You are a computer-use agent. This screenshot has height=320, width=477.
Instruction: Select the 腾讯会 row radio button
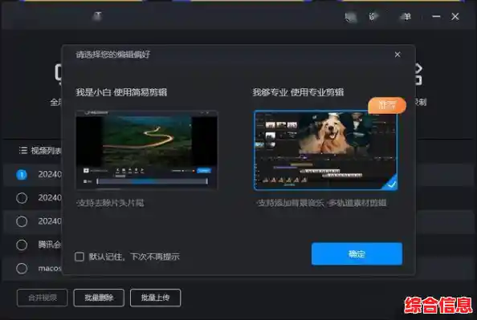pos(22,245)
